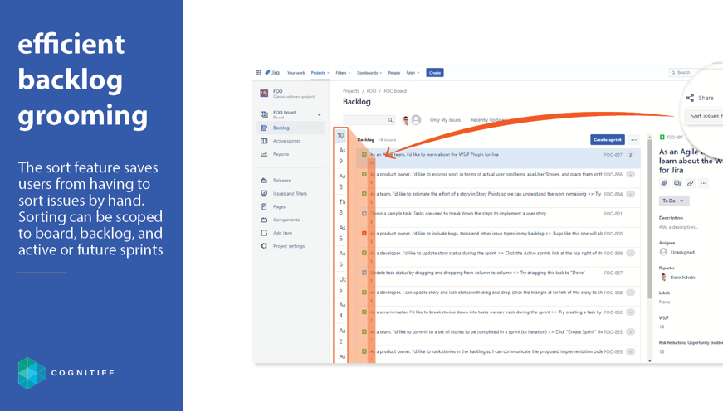Go to Backlog in the sidebar
The height and width of the screenshot is (411, 723).
pyautogui.click(x=291, y=128)
